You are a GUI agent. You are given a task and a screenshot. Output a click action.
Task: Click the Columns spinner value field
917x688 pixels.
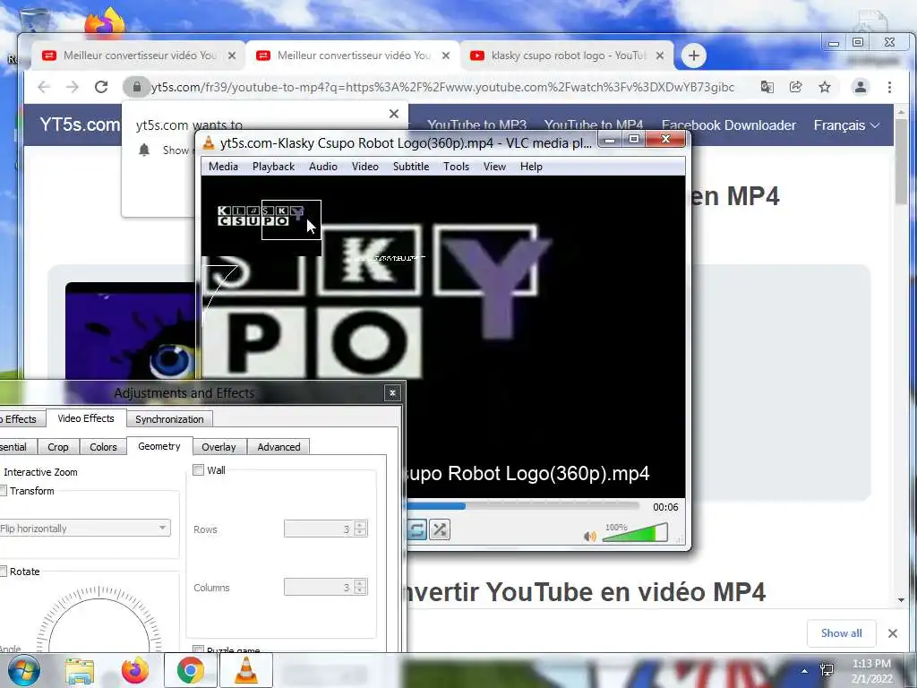pyautogui.click(x=320, y=587)
